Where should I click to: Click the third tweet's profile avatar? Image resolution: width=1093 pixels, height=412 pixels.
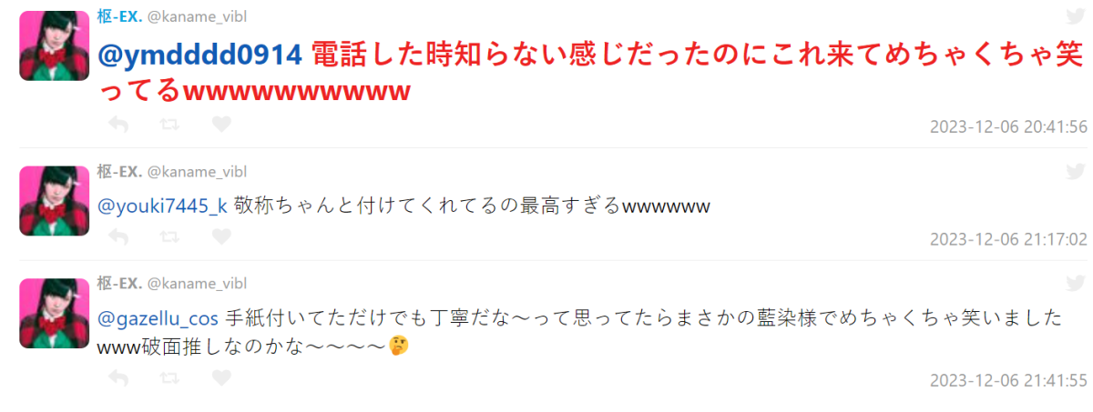click(54, 313)
